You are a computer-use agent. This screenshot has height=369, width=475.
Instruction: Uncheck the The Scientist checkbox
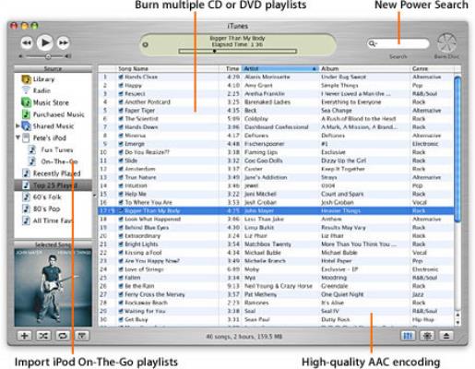click(x=121, y=119)
